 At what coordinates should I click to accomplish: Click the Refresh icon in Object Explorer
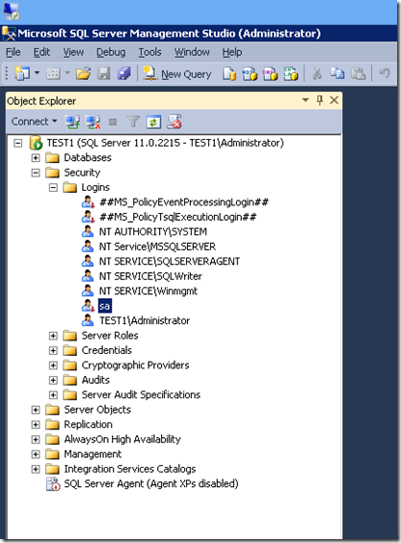click(153, 122)
